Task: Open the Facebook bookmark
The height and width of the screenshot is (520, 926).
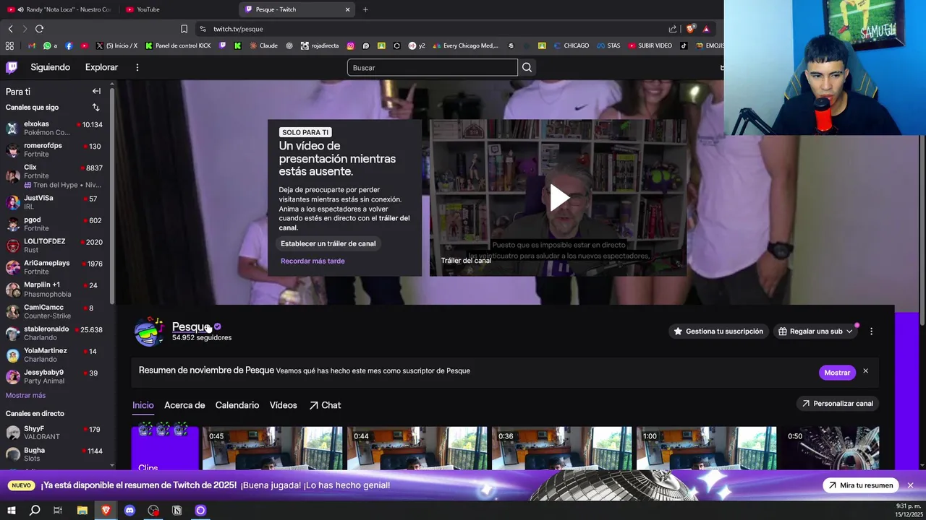Action: (x=69, y=45)
